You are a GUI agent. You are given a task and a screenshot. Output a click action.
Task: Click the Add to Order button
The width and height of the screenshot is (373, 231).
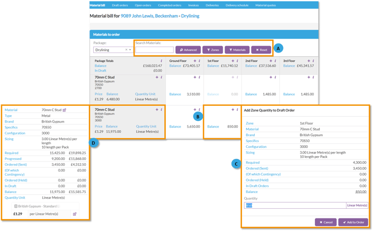click(x=353, y=222)
